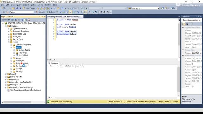This screenshot has height=114, width=203.
Task: Click the Debug button
Action: click(51, 12)
